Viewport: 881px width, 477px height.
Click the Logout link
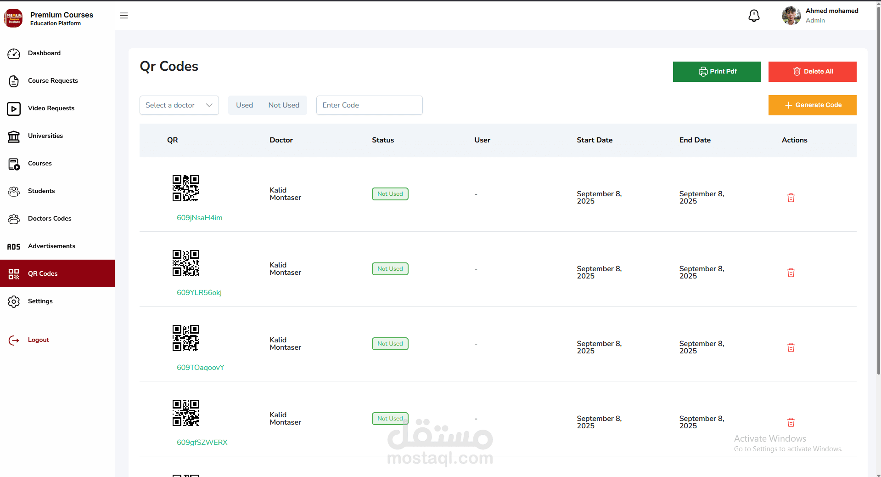tap(39, 340)
